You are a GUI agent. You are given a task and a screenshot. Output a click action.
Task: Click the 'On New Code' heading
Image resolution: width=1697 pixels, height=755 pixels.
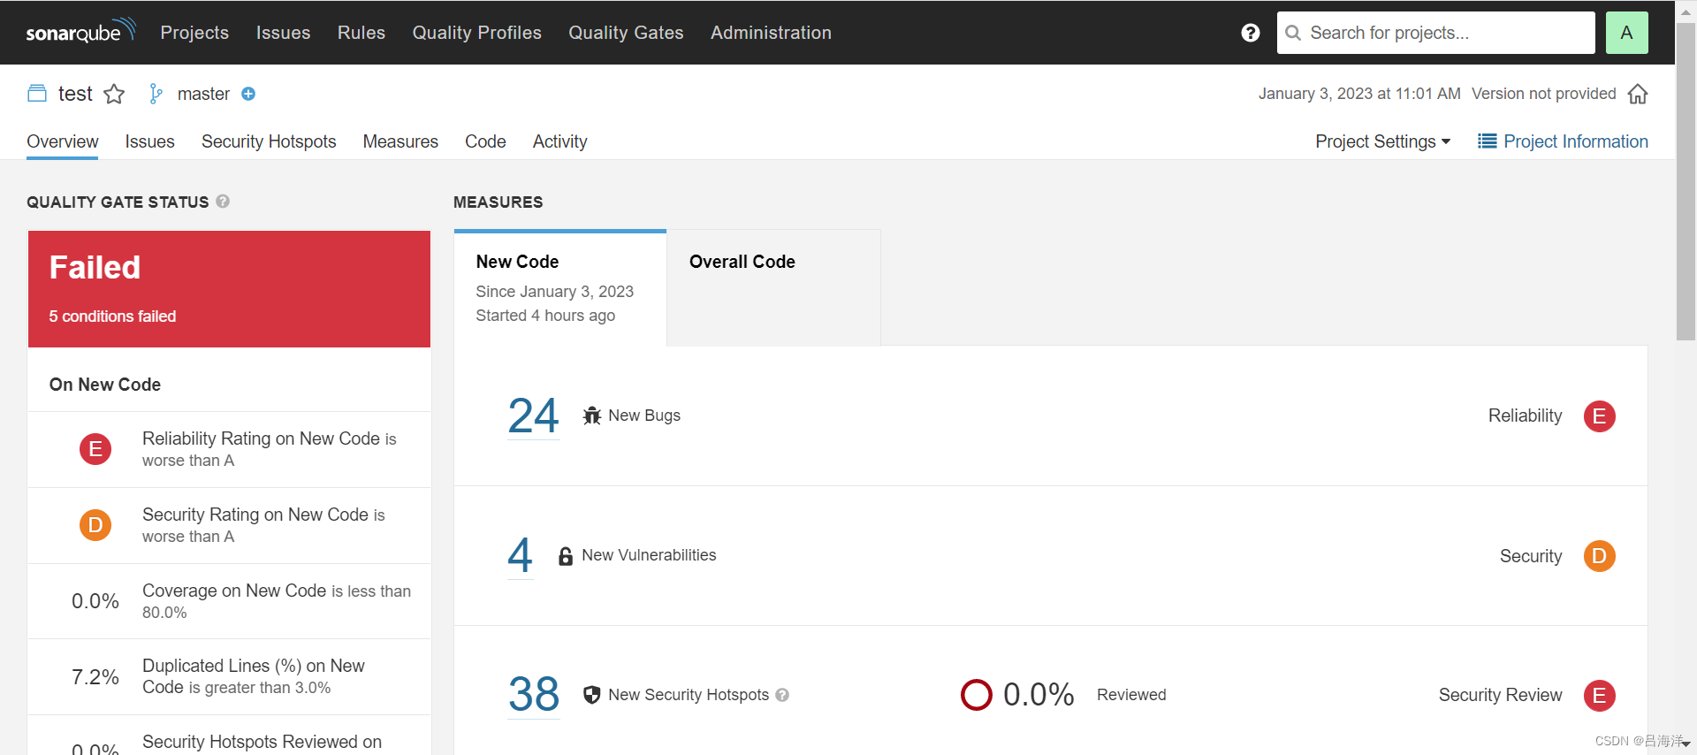coord(105,385)
